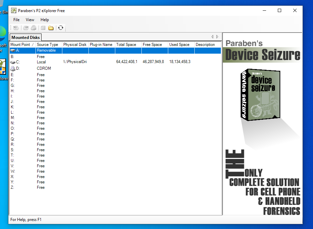Open the Help menu
Screen dimensions: 313x229
(45, 20)
